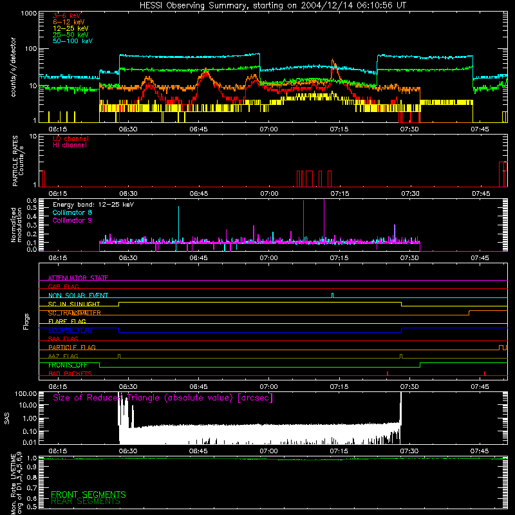Click the 06:30 tick under the particle rates plot
Image resolution: width=515 pixels, height=515 pixels.
tap(128, 194)
